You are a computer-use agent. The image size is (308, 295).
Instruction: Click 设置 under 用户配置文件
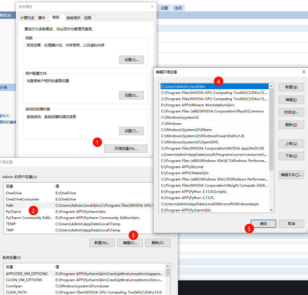click(x=132, y=95)
